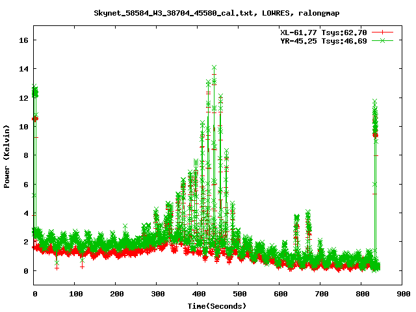Screen dimensions: 416x312
Task: Click y-axis tick label 14
Action: click(23, 69)
